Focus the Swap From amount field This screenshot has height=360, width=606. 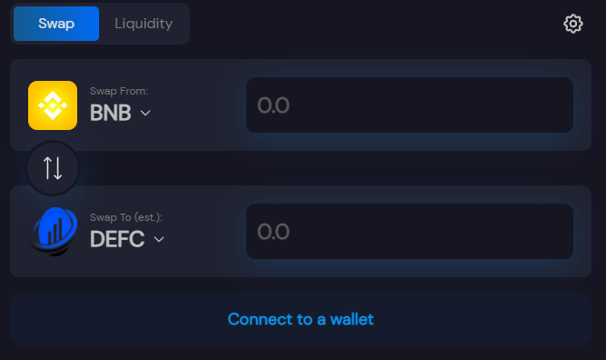(410, 105)
